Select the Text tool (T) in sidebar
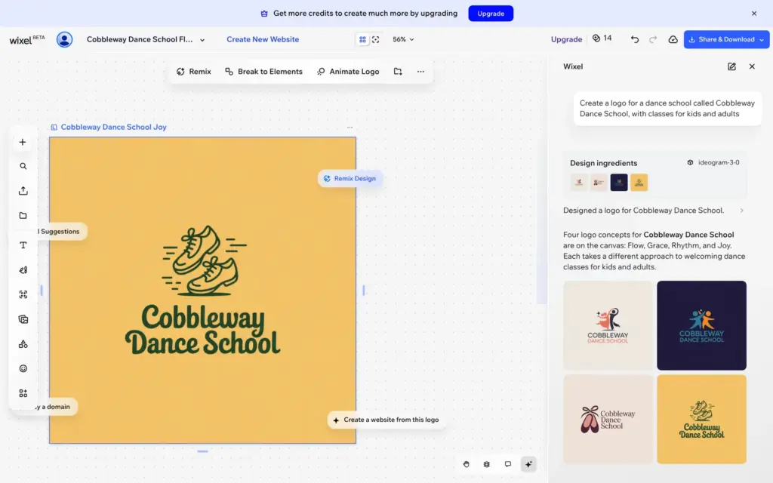The width and height of the screenshot is (773, 483). (x=23, y=245)
